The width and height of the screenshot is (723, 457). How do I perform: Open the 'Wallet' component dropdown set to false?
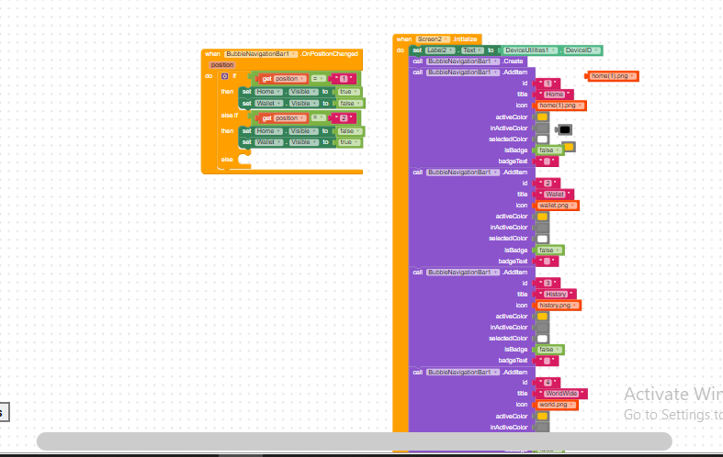coord(268,104)
